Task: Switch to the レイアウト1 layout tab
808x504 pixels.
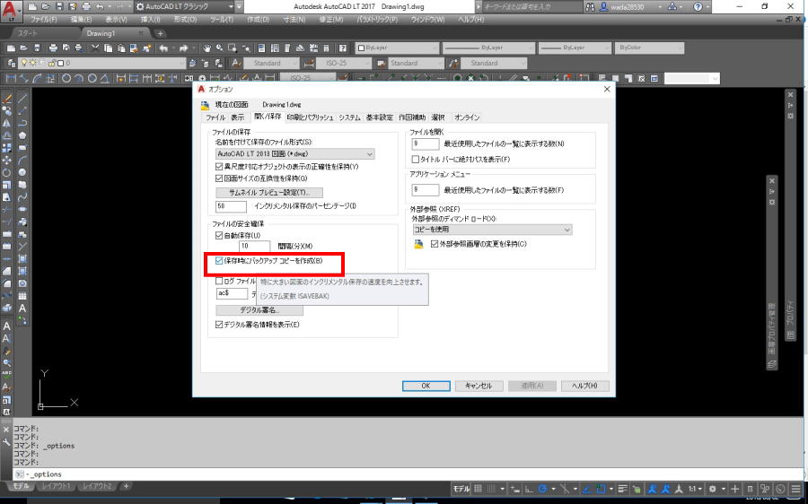Action: click(x=56, y=486)
